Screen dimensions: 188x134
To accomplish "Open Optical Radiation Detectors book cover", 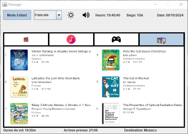I will click(111, 113).
